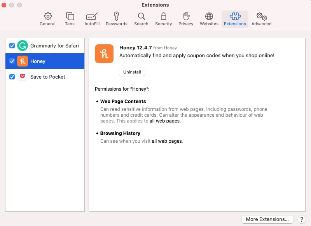Go to the Search preferences pane
Viewport: 311px width, 226px height.
coord(141,19)
